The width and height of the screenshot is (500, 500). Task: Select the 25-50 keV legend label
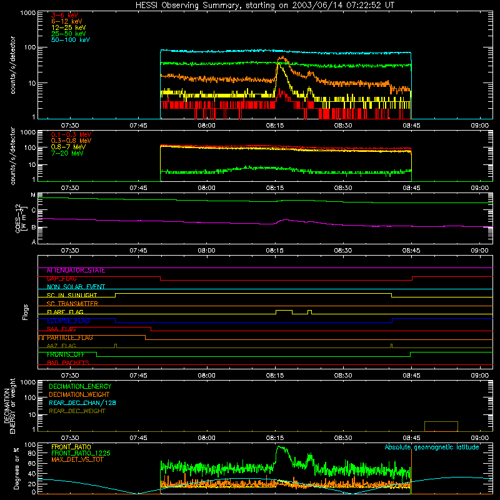(x=68, y=34)
